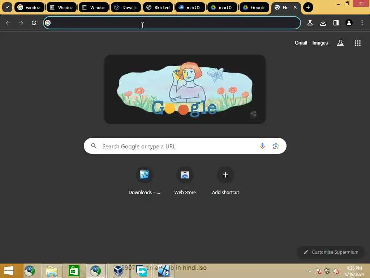
Task: Click Customise Supermium button
Action: click(331, 252)
